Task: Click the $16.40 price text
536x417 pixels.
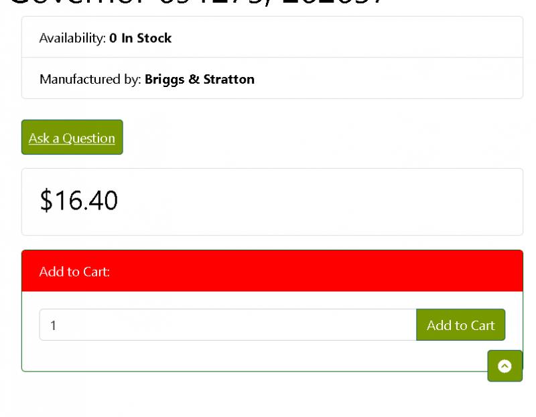Action: click(x=79, y=200)
